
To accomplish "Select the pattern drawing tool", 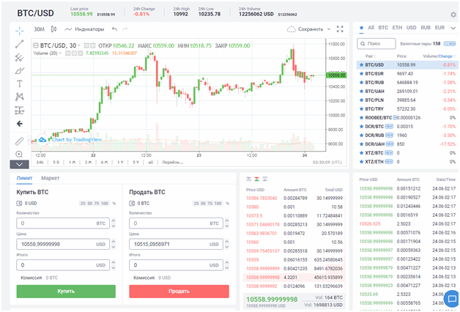I will click(x=20, y=97).
